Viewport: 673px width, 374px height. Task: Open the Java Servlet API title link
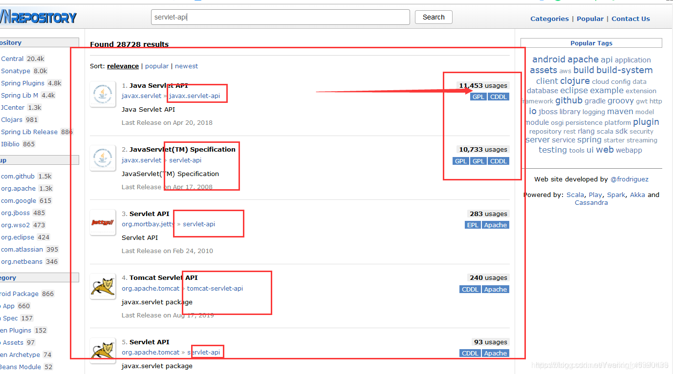click(158, 85)
